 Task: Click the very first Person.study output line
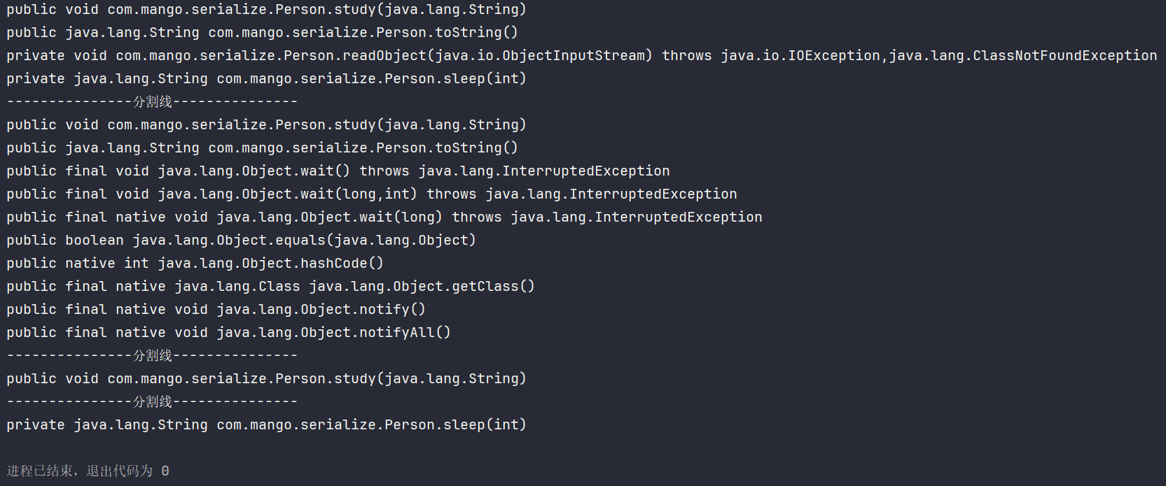coord(266,10)
